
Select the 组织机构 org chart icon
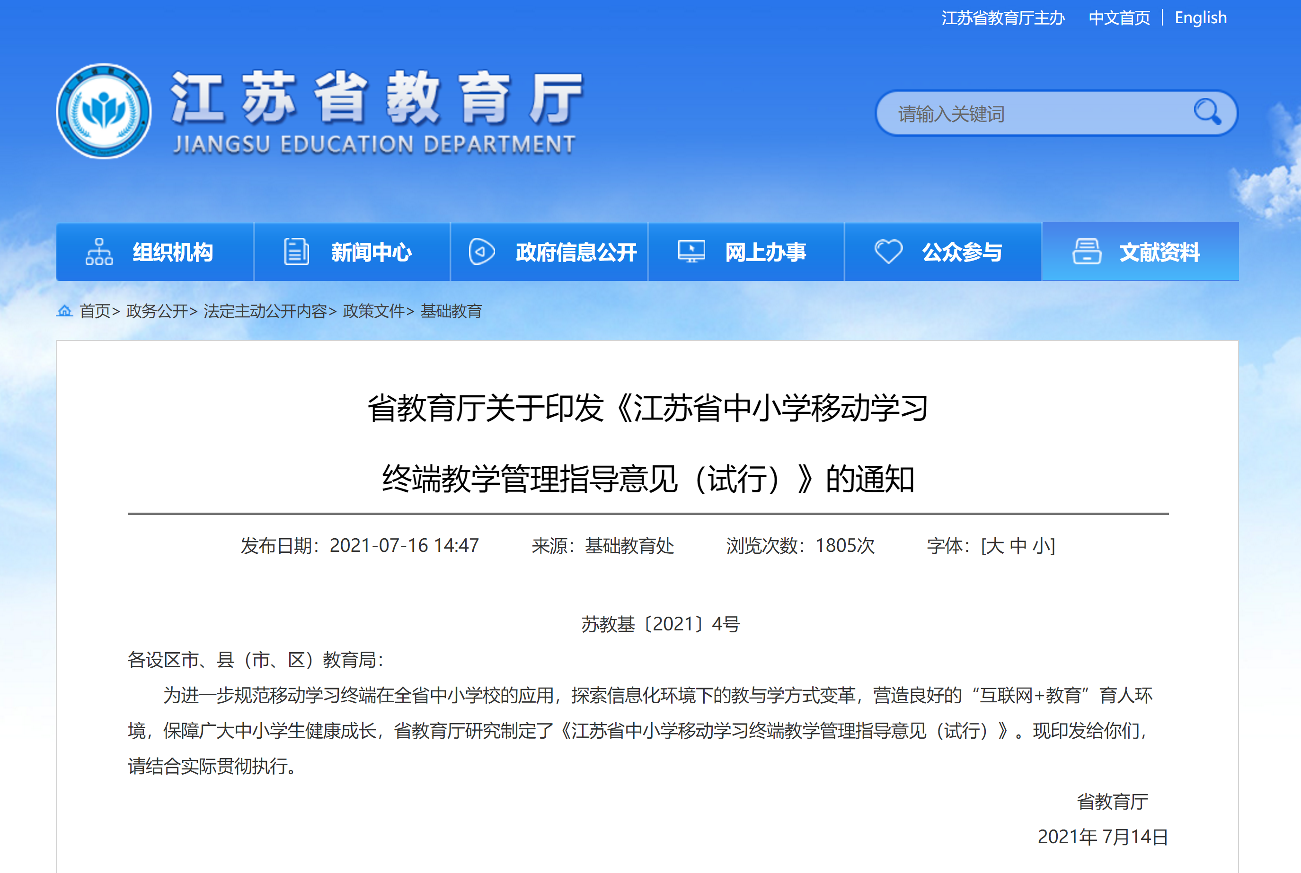[x=100, y=252]
